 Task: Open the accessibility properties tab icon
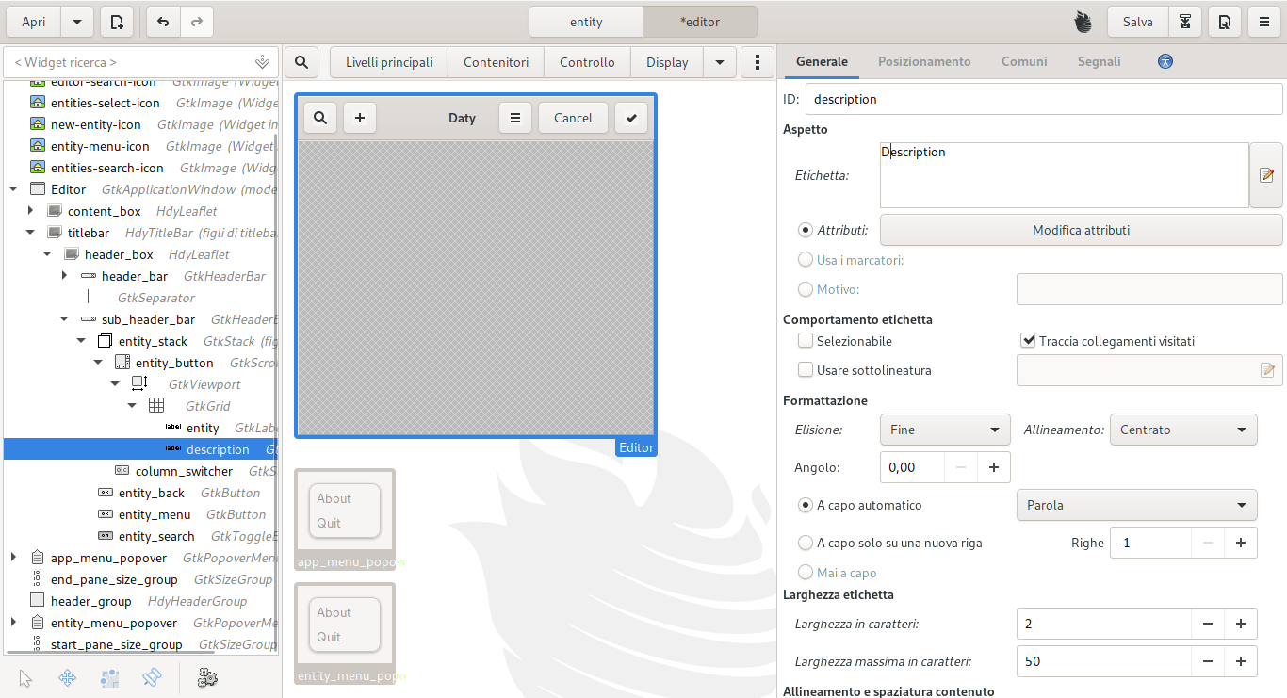point(1165,61)
